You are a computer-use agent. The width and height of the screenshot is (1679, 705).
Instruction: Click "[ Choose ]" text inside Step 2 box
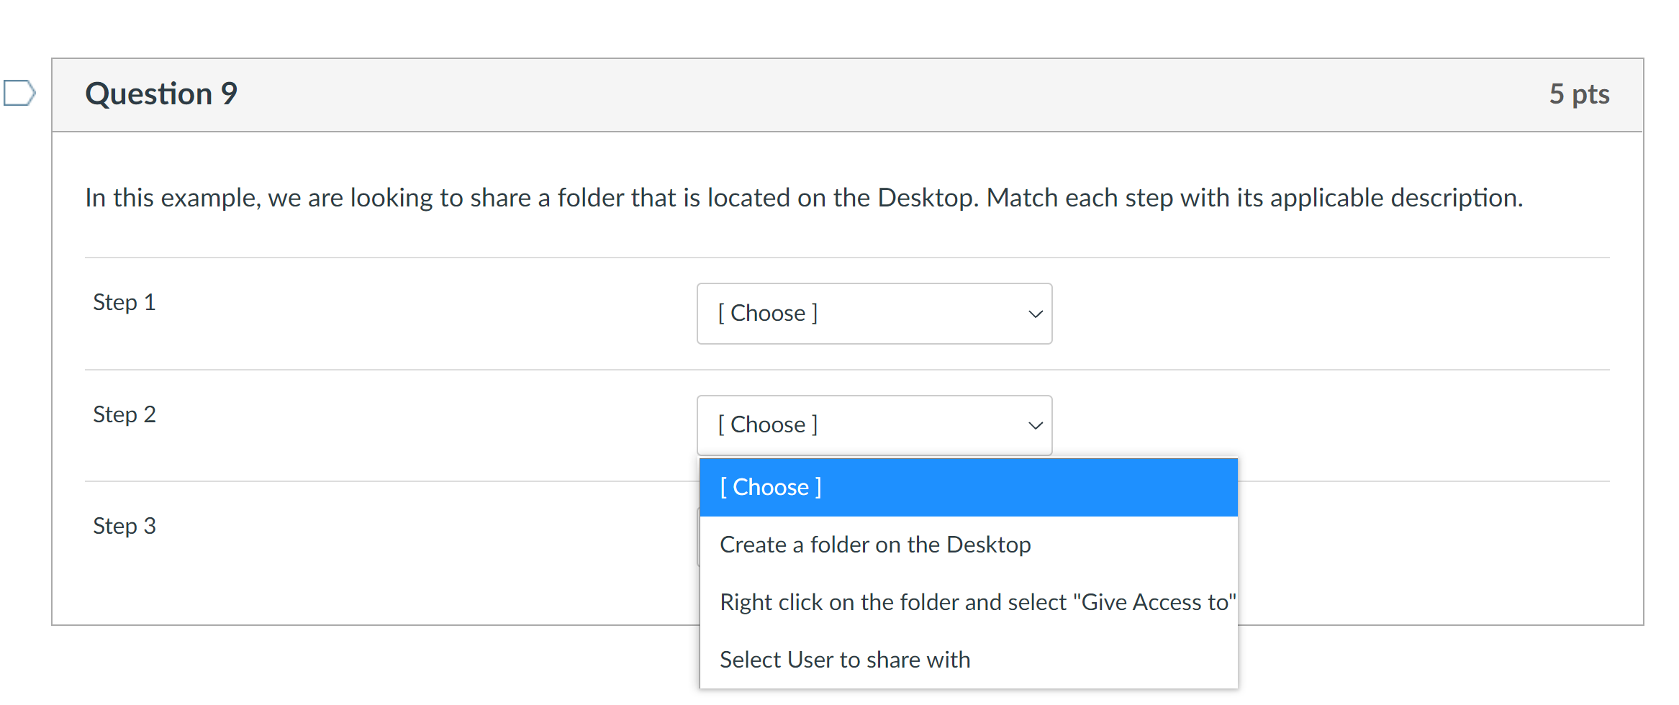tap(768, 425)
